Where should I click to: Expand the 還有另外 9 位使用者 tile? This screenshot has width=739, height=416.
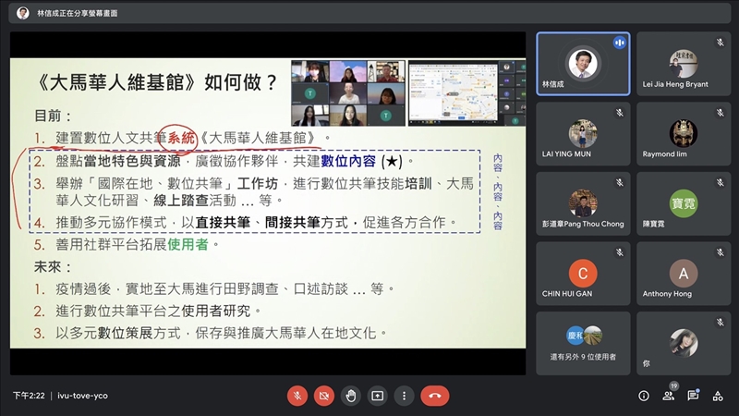coord(582,343)
